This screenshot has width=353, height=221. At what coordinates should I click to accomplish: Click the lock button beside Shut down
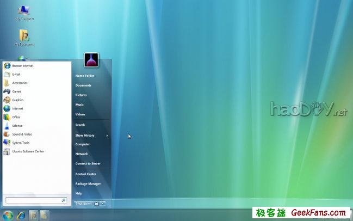coord(96,204)
